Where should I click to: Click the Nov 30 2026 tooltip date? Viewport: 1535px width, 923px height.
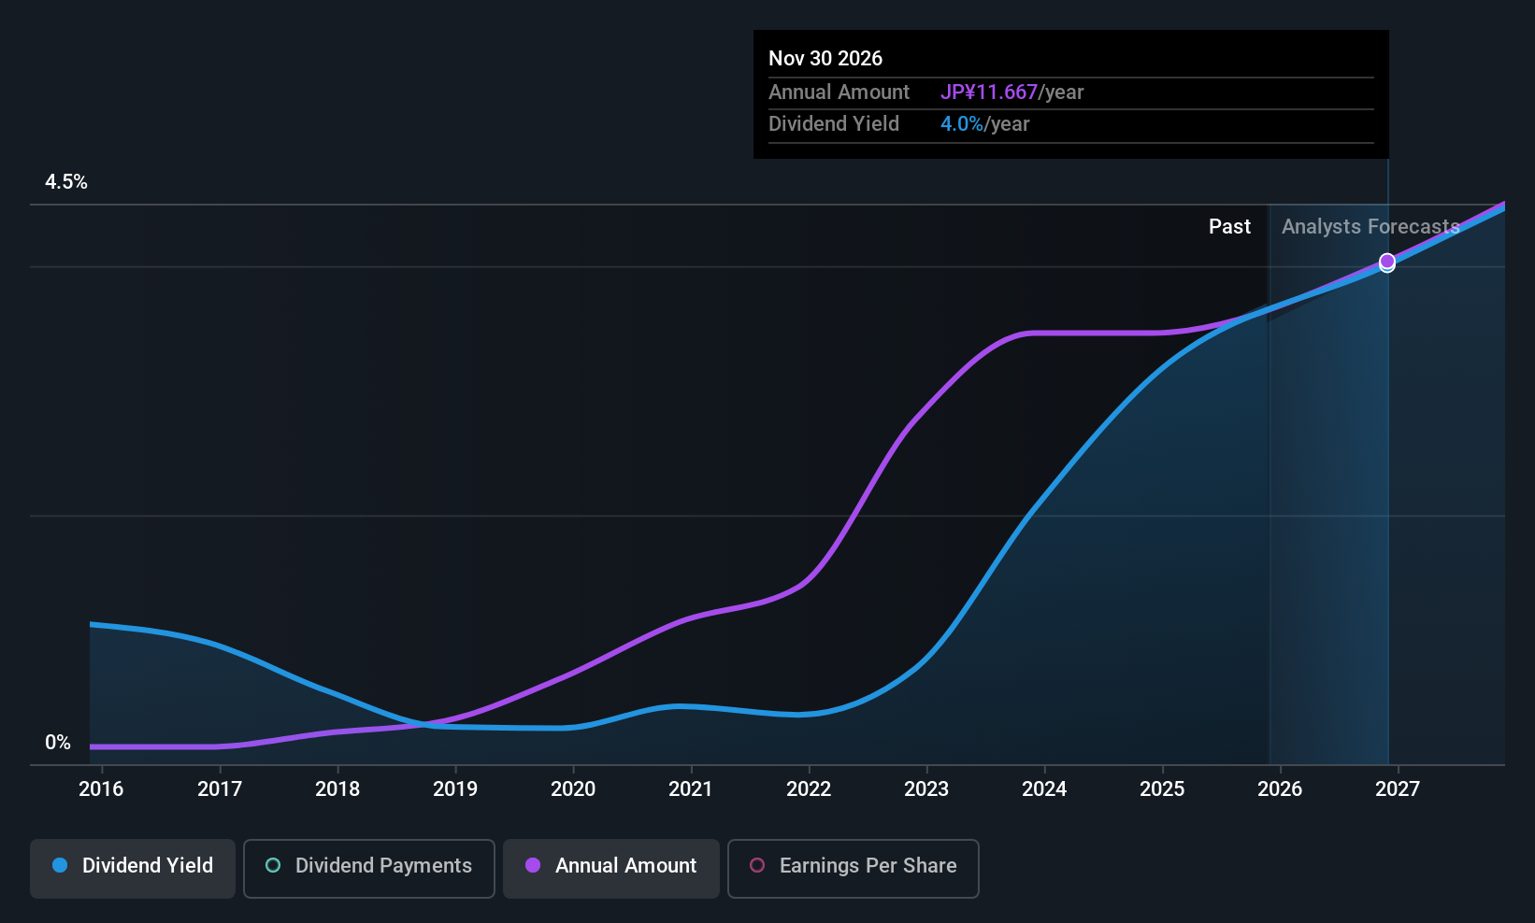pyautogui.click(x=825, y=59)
